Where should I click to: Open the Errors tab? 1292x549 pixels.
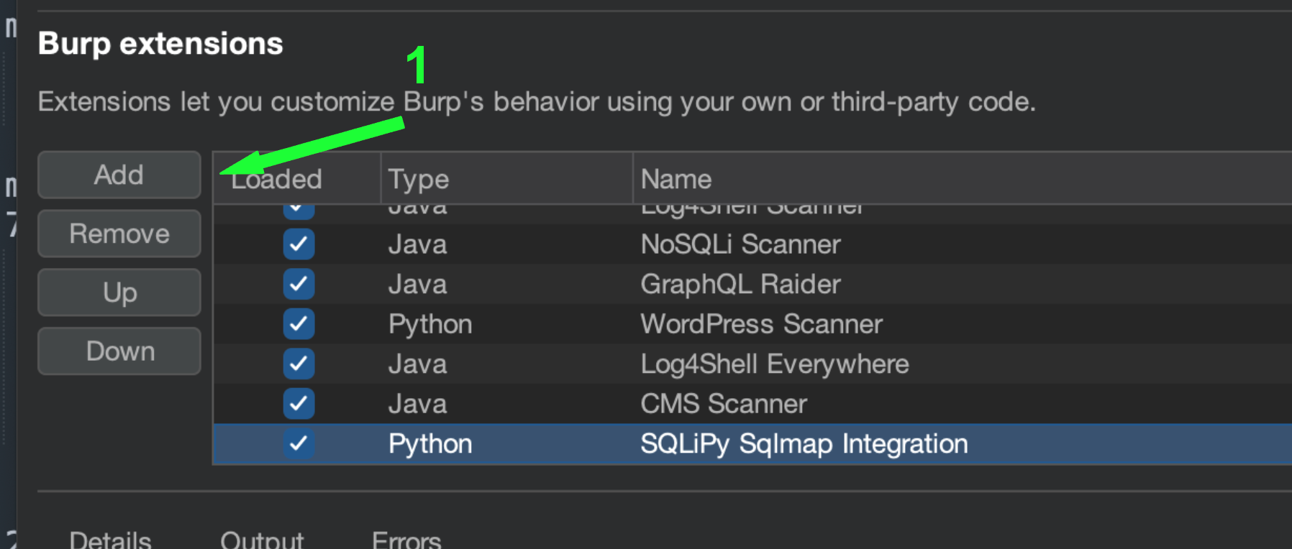pyautogui.click(x=406, y=540)
